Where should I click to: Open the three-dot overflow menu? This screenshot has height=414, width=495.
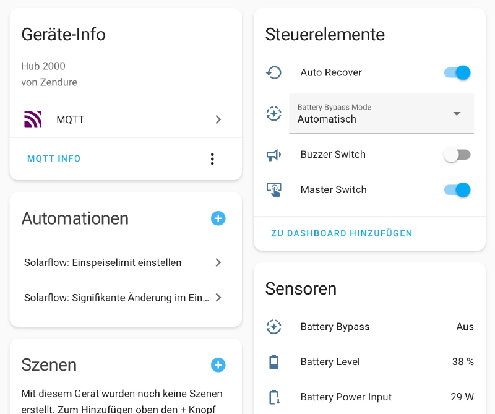[x=212, y=158]
